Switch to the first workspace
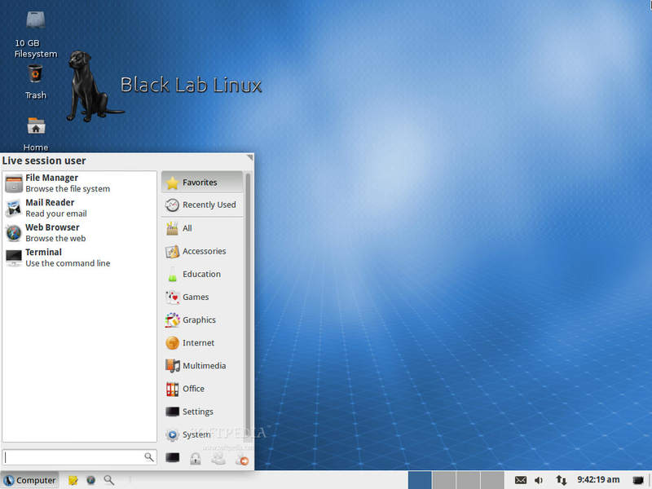Screen dimensions: 652x489 click(420, 480)
